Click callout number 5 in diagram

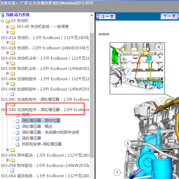[128, 144]
